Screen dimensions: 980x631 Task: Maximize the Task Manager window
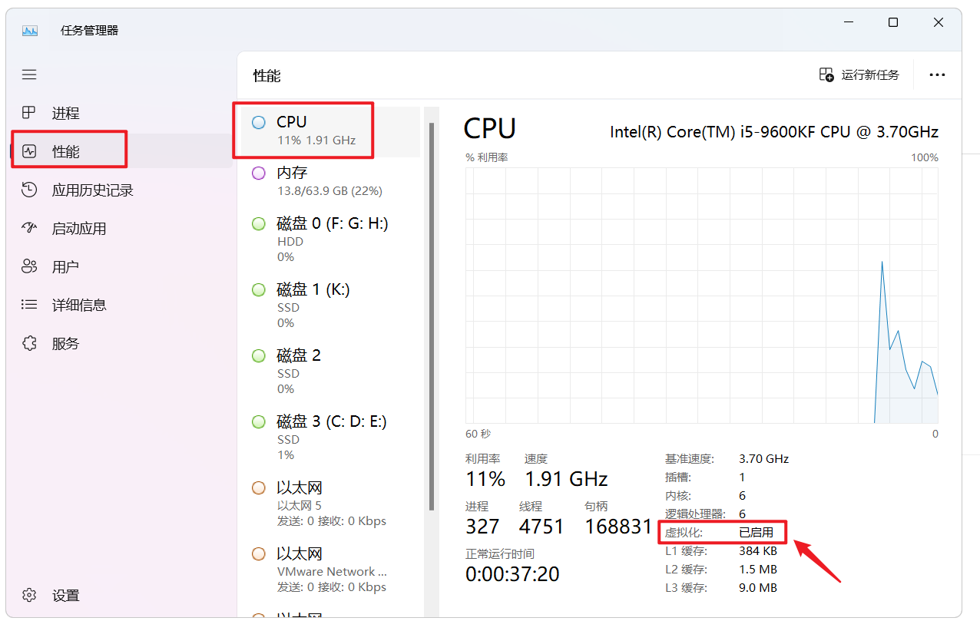893,23
